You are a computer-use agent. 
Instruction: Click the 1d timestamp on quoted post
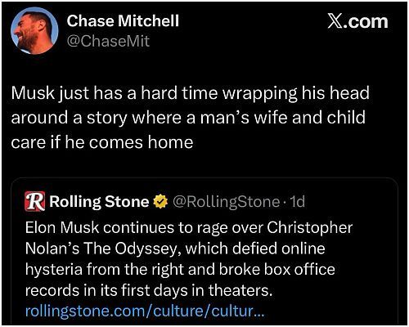[297, 202]
